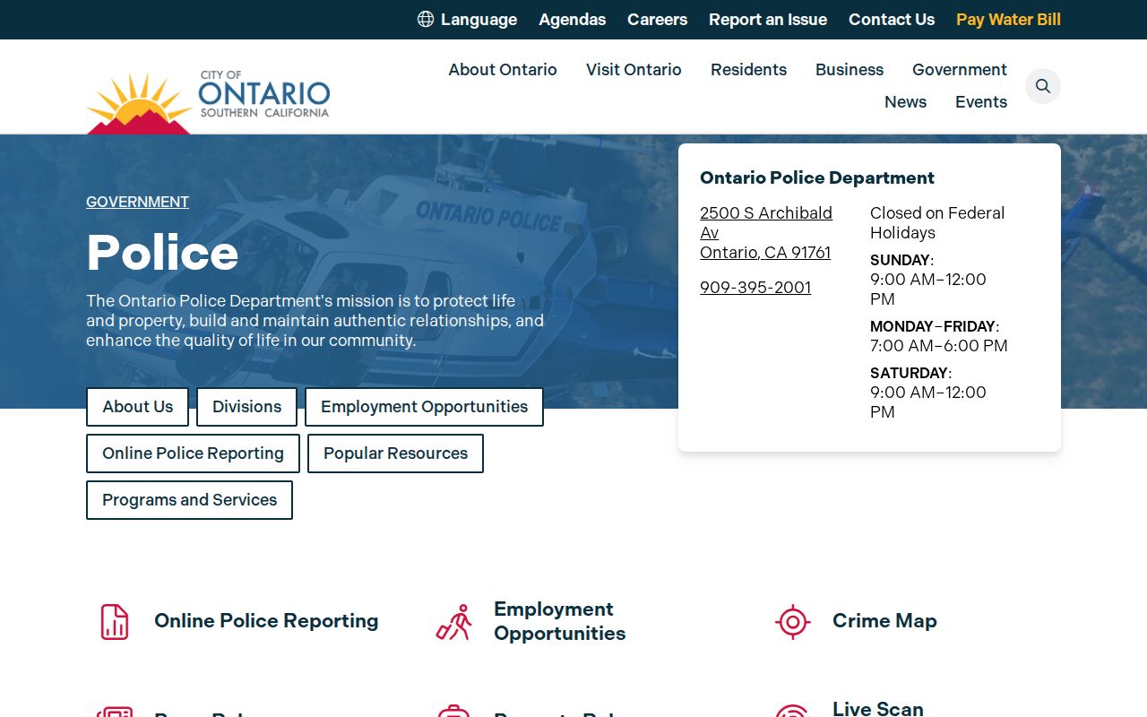
Task: Click the Popular Resources button
Action: click(x=395, y=454)
